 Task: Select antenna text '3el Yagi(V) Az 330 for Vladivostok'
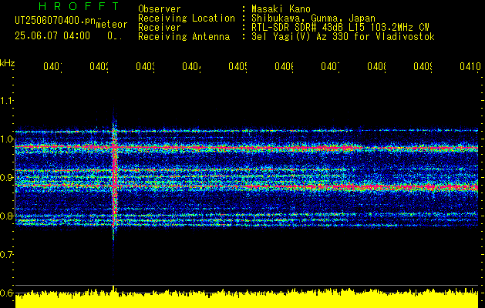coord(343,37)
